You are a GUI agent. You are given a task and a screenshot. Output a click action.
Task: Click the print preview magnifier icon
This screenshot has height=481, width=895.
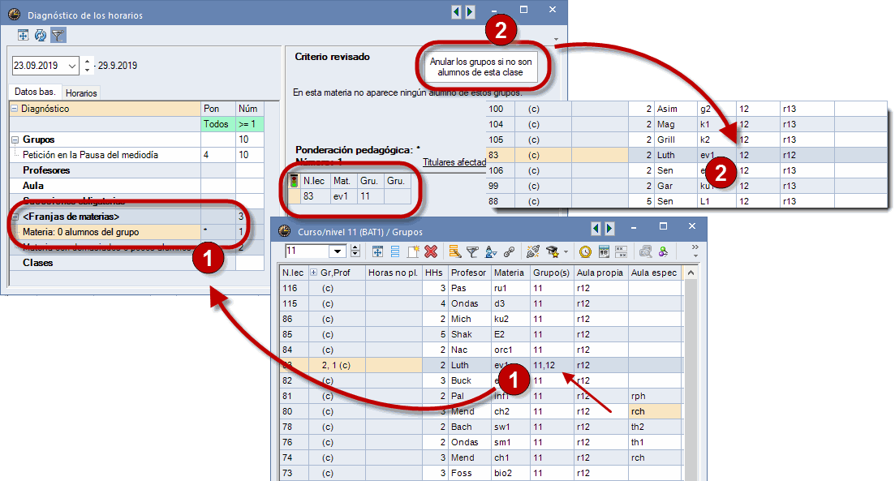646,251
